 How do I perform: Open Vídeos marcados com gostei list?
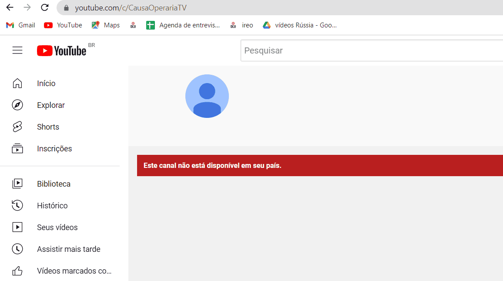pyautogui.click(x=74, y=271)
